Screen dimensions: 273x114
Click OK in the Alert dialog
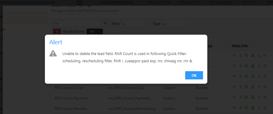(194, 75)
